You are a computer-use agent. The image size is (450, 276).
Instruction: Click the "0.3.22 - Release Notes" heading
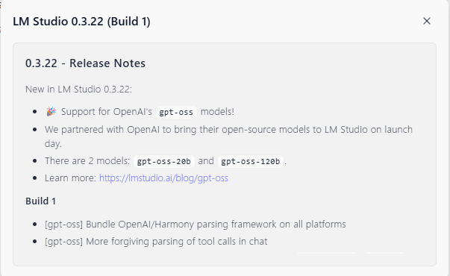(85, 63)
